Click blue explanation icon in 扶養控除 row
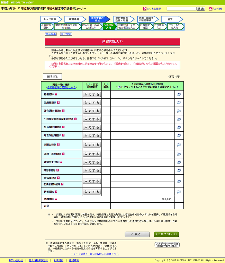 (x=179, y=192)
